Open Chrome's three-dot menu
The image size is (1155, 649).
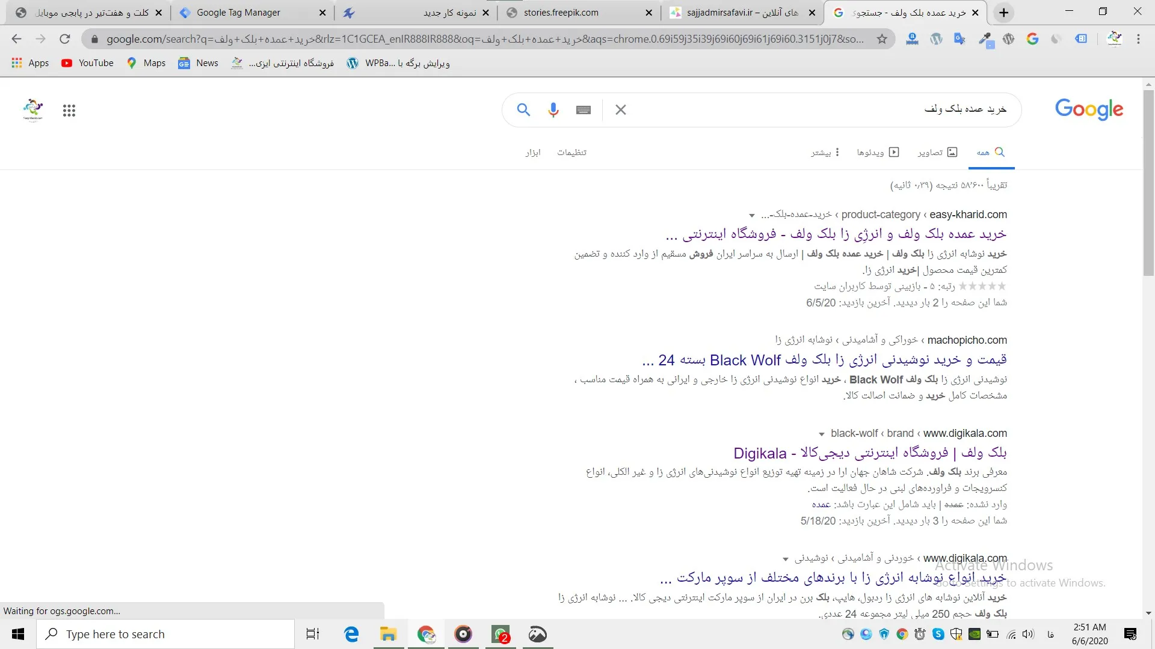[1138, 39]
